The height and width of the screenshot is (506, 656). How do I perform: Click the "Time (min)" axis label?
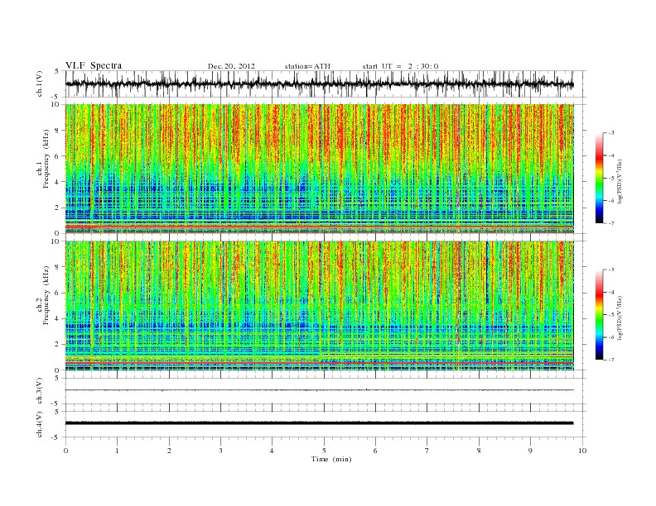[x=331, y=459]
